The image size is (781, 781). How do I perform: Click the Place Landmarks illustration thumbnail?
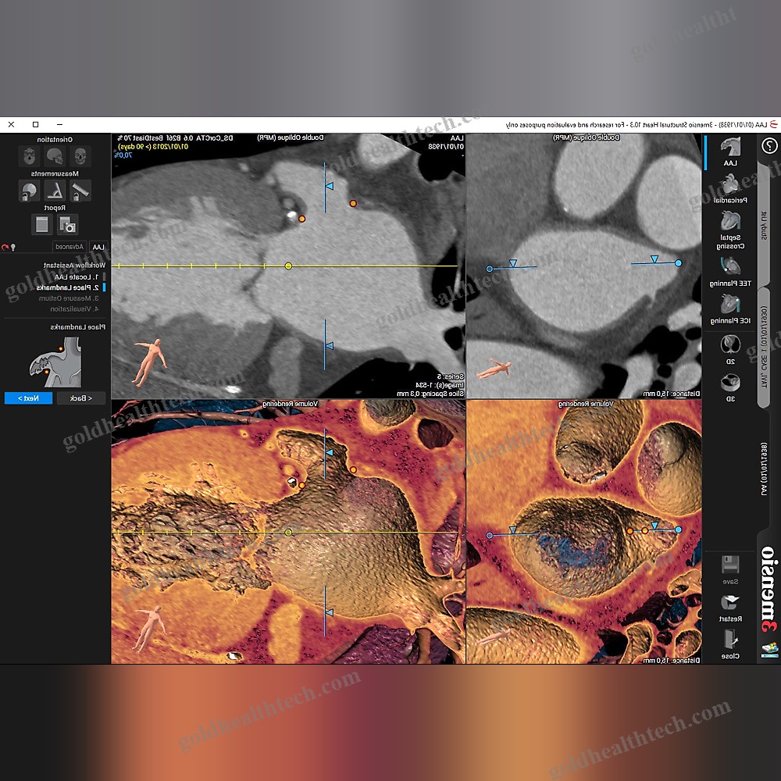click(x=55, y=362)
